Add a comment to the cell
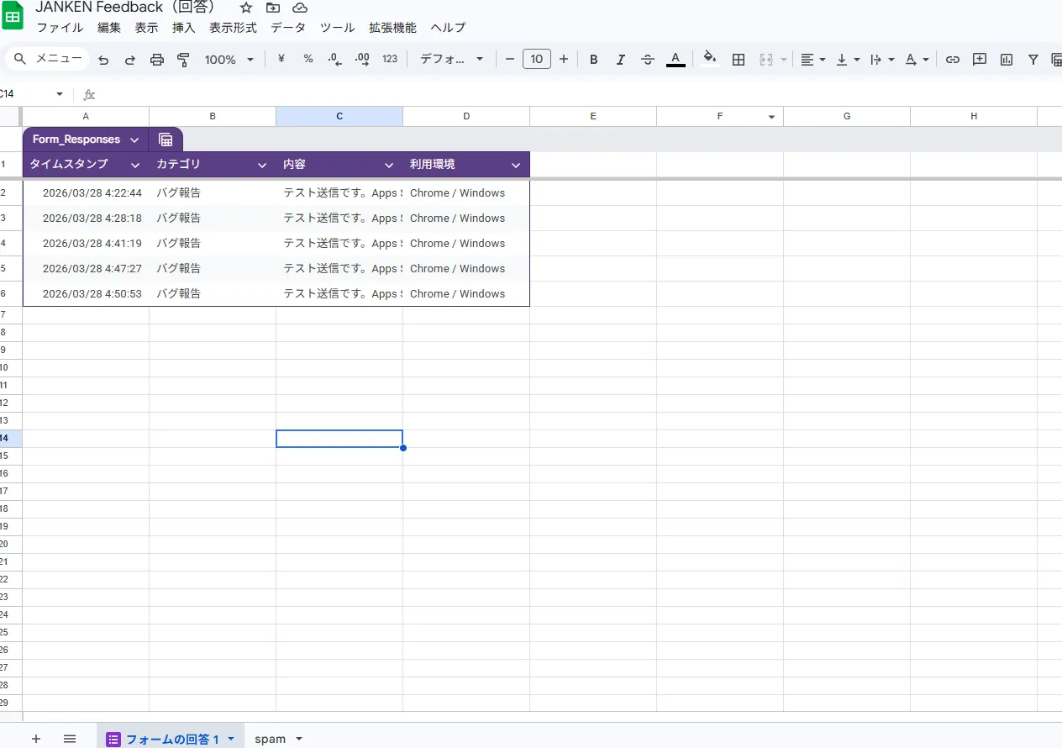This screenshot has width=1062, height=748. pyautogui.click(x=980, y=60)
